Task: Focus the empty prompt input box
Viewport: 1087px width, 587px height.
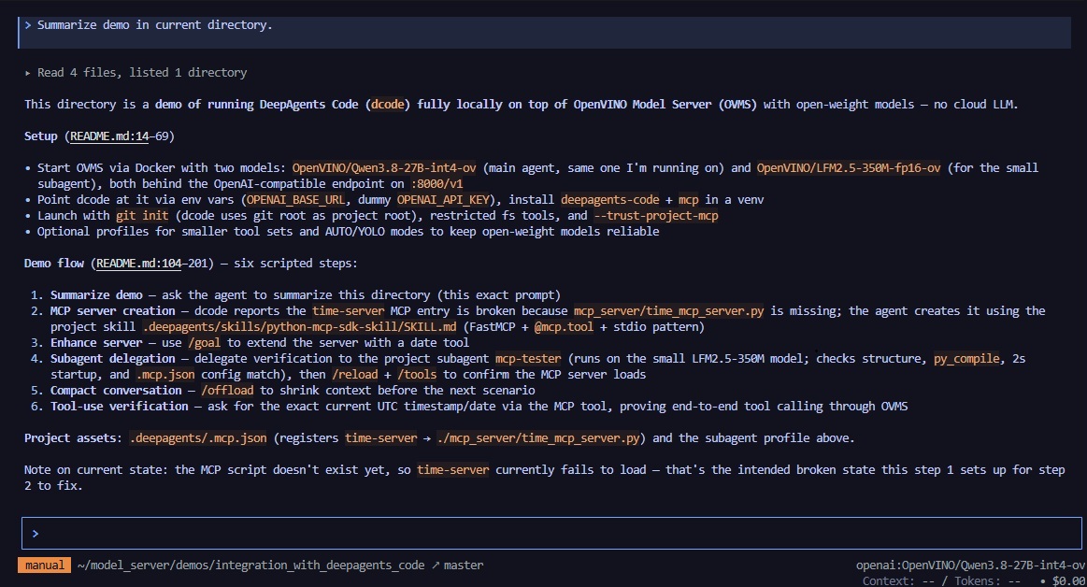Action: (x=551, y=533)
